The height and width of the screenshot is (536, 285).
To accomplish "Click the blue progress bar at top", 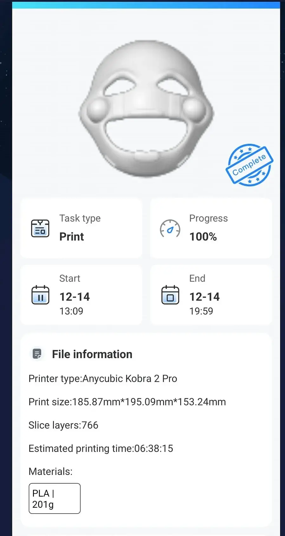I will tap(146, 5).
